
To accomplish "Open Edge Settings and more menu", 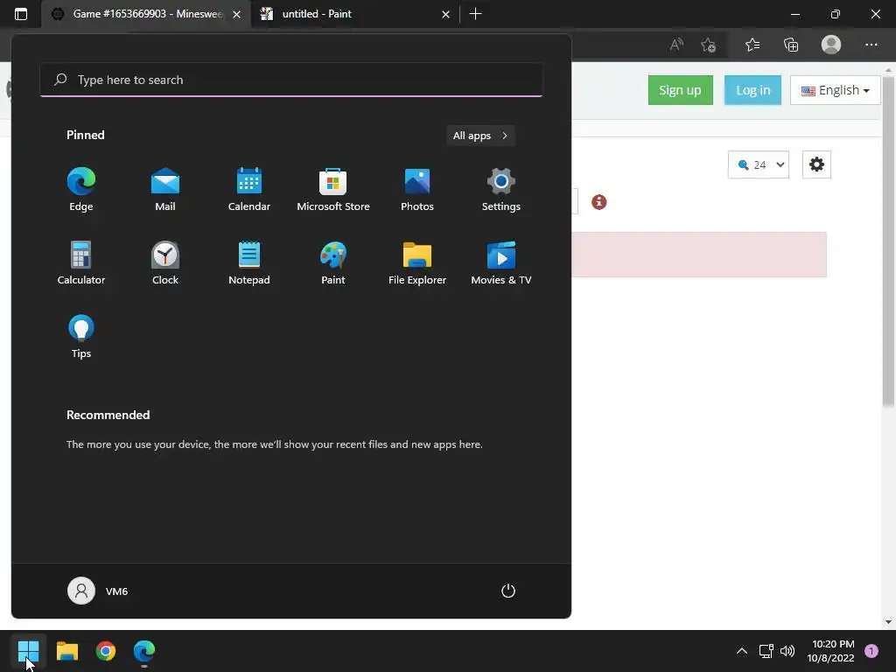I will [871, 45].
